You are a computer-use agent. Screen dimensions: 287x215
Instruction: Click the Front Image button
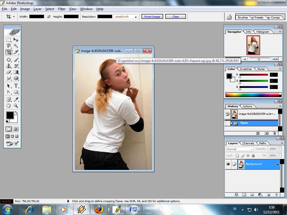click(x=152, y=17)
